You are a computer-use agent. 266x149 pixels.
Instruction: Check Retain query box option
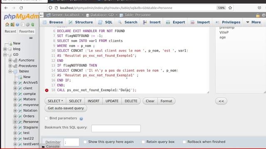pyautogui.click(x=143, y=142)
